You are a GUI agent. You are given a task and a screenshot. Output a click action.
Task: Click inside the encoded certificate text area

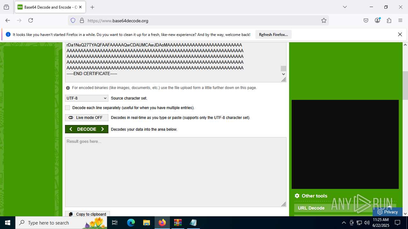(173, 62)
